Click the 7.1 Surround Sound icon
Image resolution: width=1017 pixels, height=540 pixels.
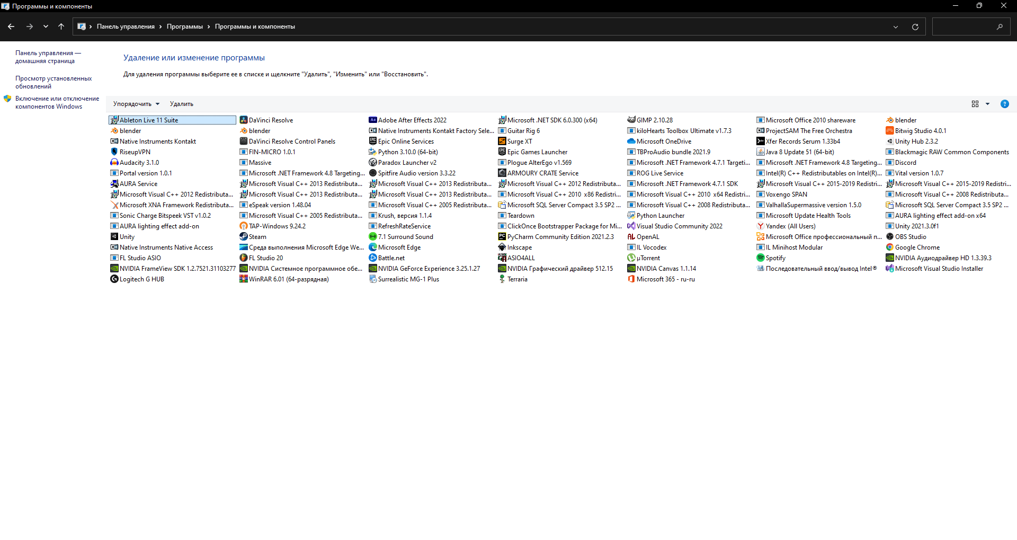click(x=373, y=237)
